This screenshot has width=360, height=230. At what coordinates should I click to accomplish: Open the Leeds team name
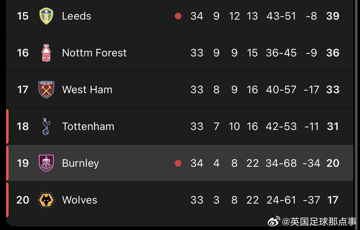pos(77,16)
